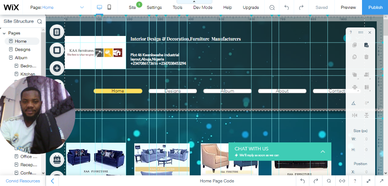
Task: Click Album button in site navigation
Action: pos(227,91)
